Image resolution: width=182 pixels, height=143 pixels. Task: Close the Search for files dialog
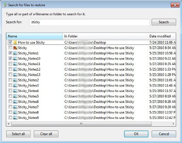(175, 5)
